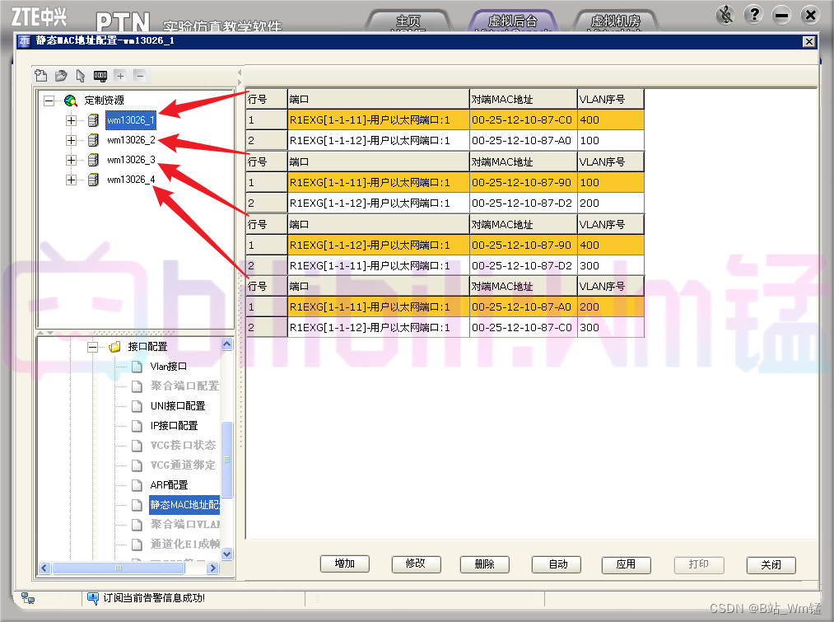
Task: Click the zoom out (−) toolbar icon
Action: pyautogui.click(x=138, y=75)
